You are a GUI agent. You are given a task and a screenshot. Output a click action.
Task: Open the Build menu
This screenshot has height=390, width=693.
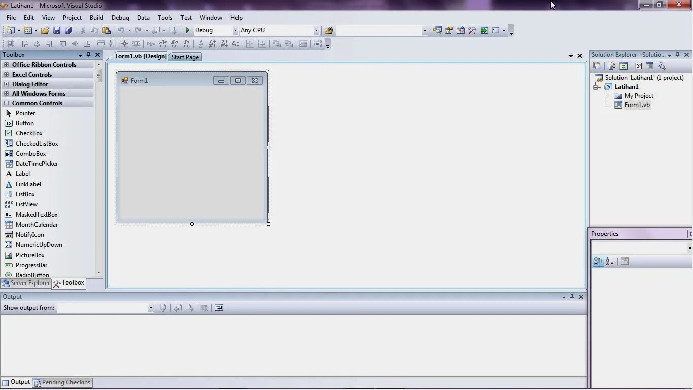point(96,17)
